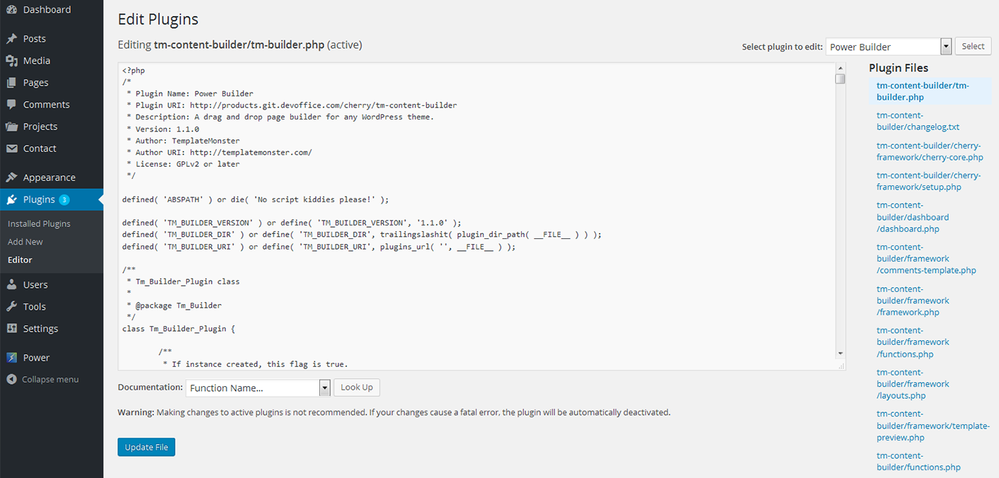
Task: Open Installed Plugins submenu item
Action: click(39, 223)
